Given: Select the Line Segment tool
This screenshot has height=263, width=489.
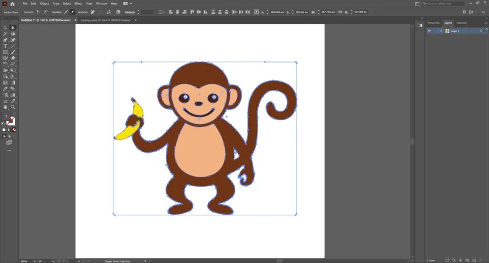Looking at the screenshot, I should click(13, 46).
